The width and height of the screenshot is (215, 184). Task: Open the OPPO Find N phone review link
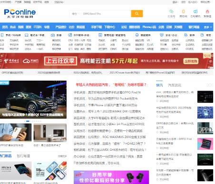click(x=107, y=92)
